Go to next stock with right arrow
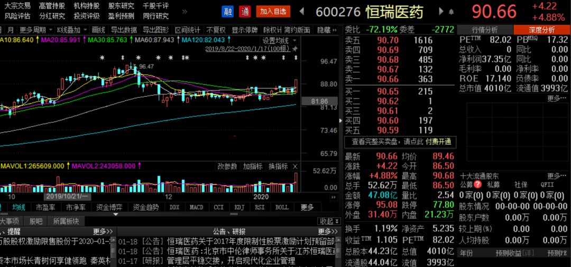The image size is (571, 267). click(x=441, y=12)
